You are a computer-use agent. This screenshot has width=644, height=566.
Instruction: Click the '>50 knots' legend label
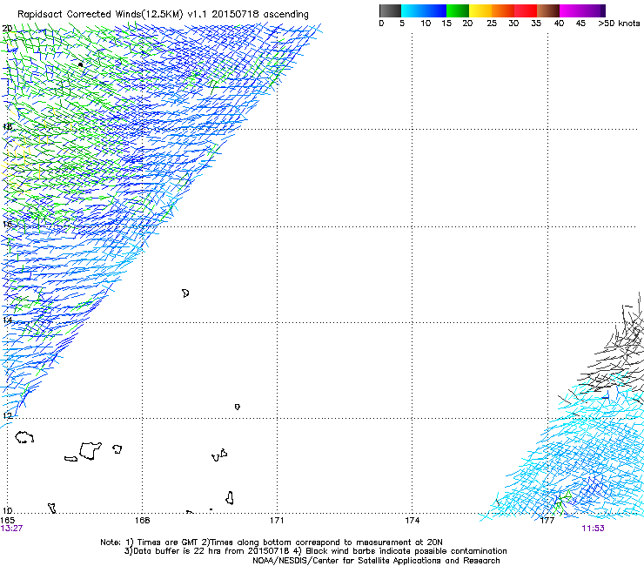619,24
